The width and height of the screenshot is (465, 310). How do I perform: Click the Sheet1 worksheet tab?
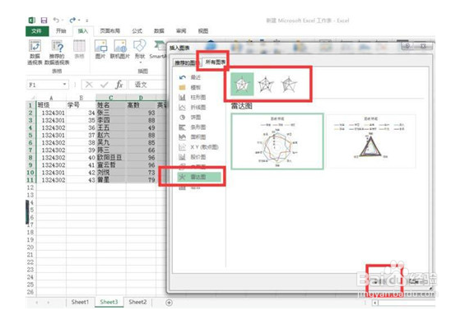(80, 302)
